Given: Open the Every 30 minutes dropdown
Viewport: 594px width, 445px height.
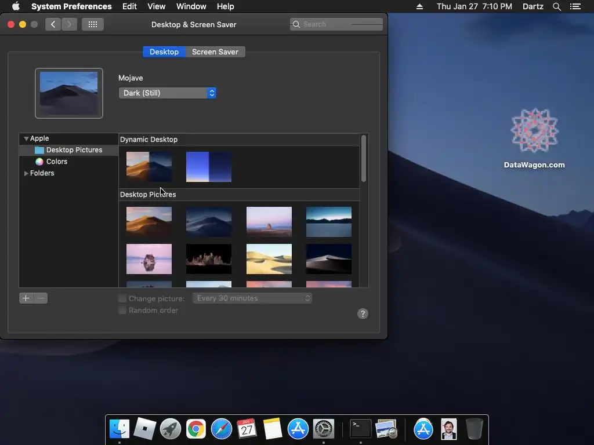Looking at the screenshot, I should (x=252, y=298).
